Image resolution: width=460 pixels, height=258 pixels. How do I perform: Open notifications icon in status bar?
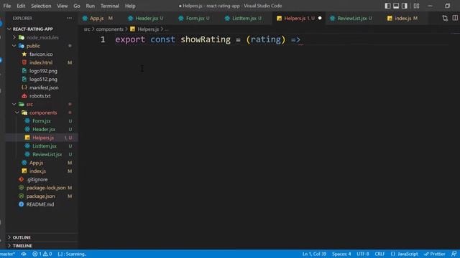454,254
